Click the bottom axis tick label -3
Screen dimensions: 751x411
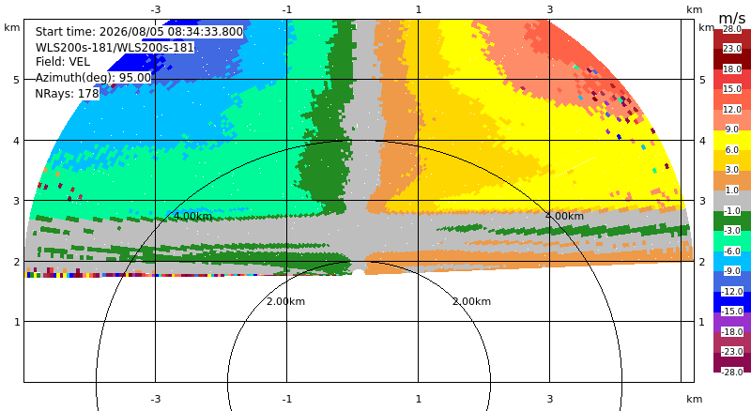156,399
